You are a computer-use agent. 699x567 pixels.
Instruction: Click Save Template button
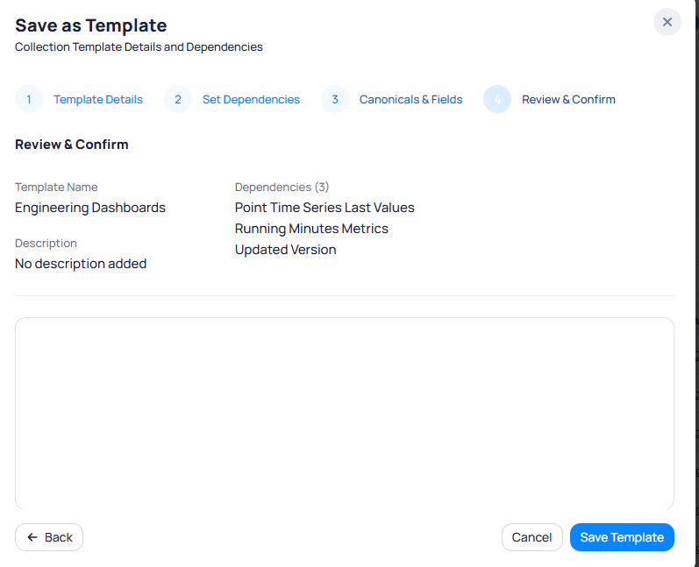click(x=622, y=537)
